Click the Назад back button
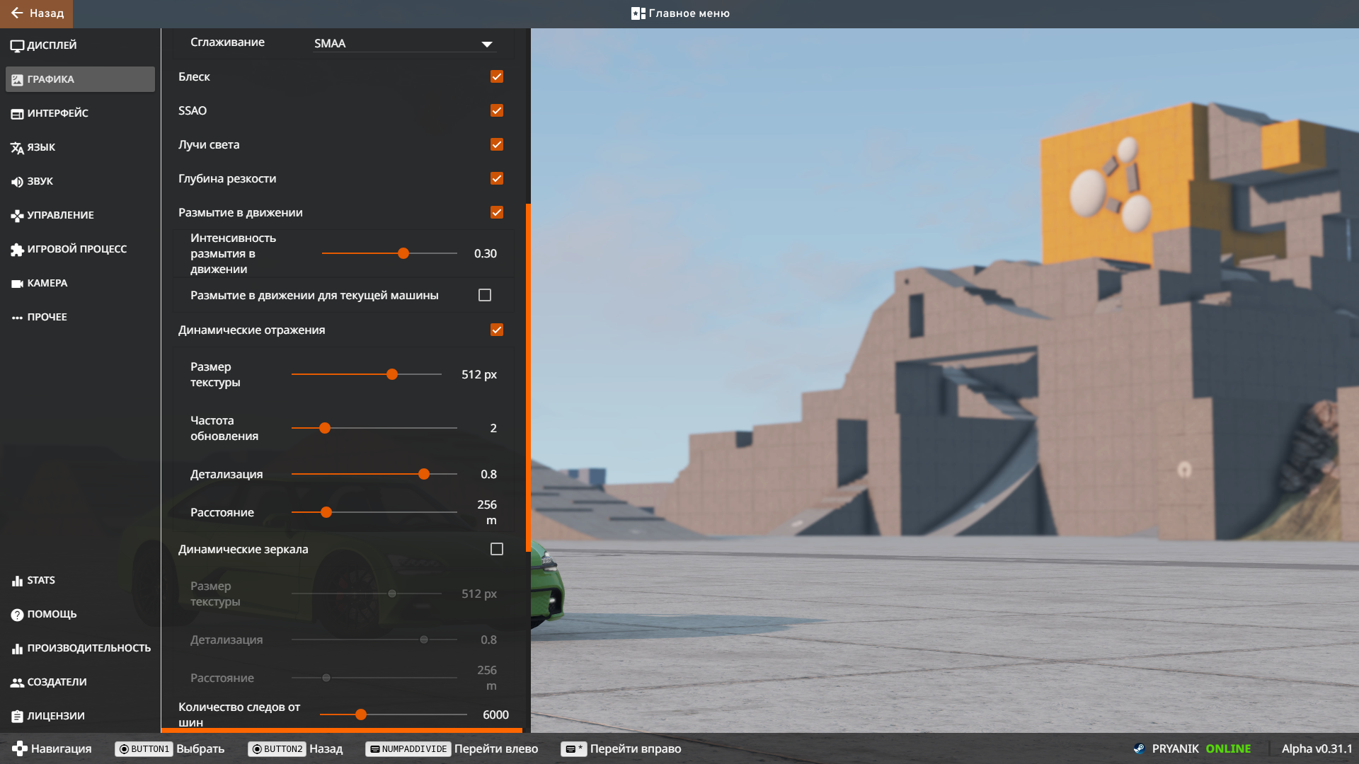 click(x=37, y=13)
